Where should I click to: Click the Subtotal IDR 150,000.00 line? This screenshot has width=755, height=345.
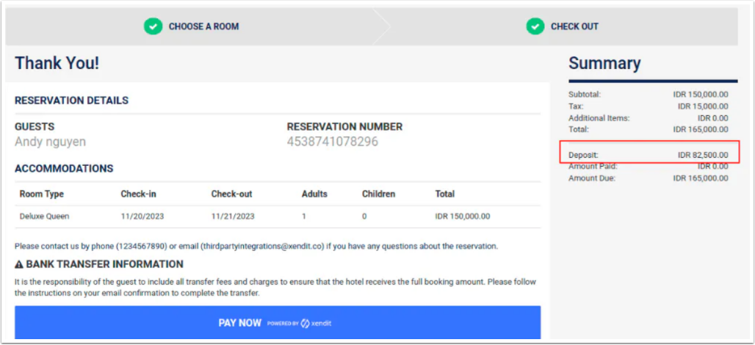coord(648,94)
